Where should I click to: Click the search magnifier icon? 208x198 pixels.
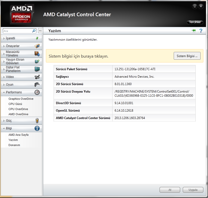click(x=34, y=31)
